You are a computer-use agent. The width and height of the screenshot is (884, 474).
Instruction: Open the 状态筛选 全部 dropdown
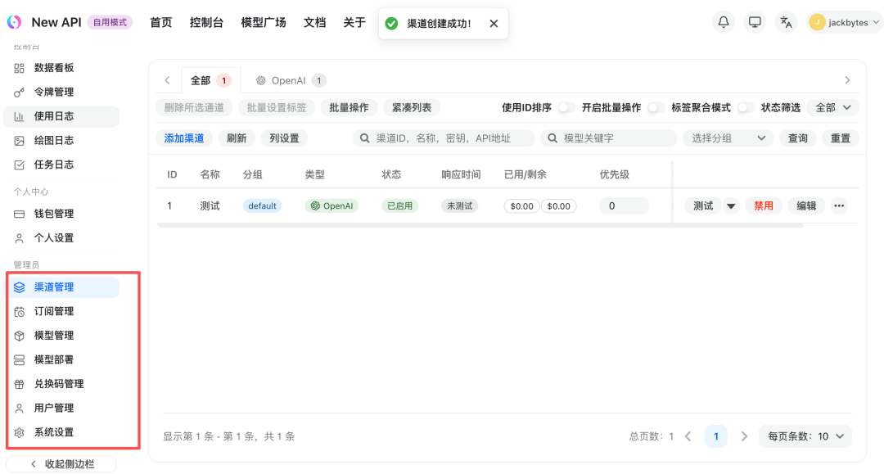coord(832,107)
